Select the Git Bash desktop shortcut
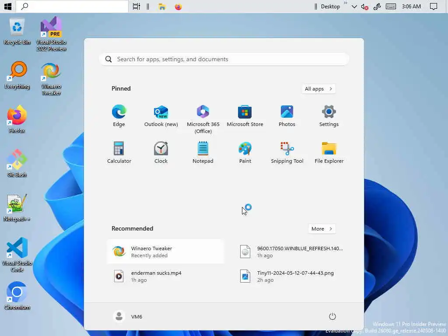The image size is (448, 336). [17, 164]
